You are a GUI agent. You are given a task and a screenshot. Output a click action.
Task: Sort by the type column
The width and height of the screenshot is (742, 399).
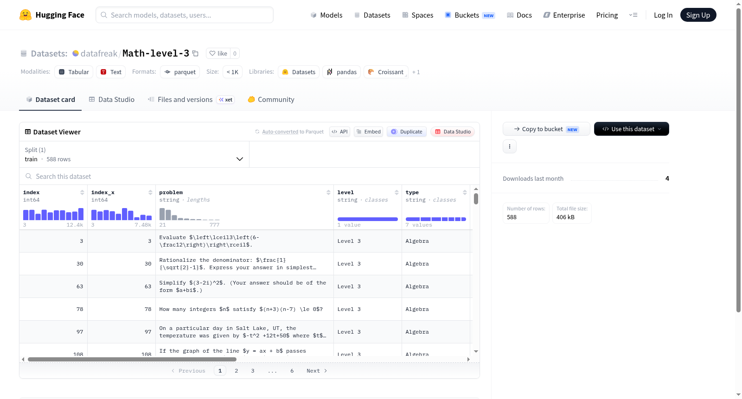465,192
